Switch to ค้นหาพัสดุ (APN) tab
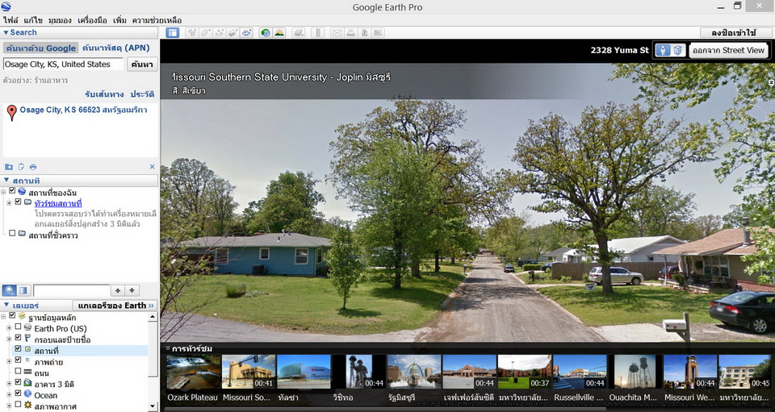Image resolution: width=775 pixels, height=412 pixels. (x=115, y=48)
